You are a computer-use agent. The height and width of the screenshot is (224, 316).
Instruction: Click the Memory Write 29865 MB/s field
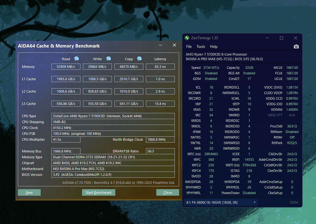(x=97, y=67)
